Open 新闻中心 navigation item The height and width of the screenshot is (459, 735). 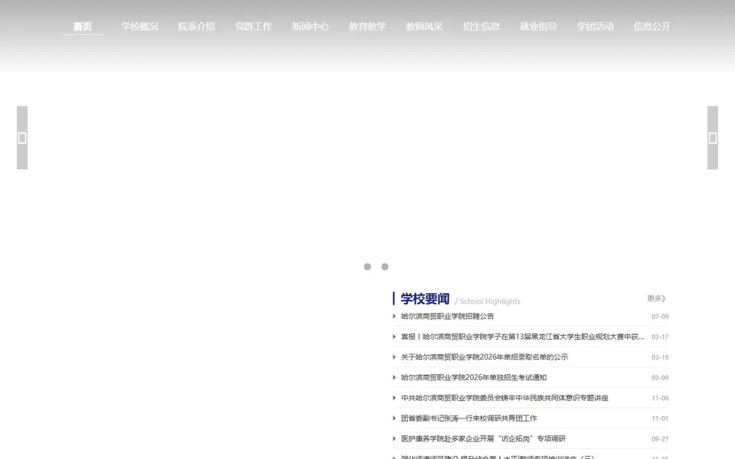point(310,26)
